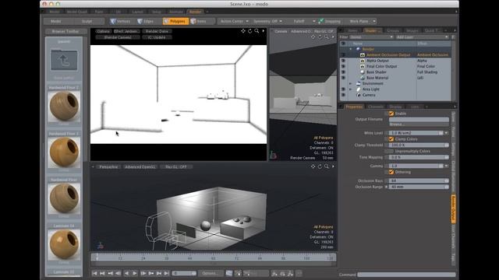
Task: Toggle visibility of Base Shader
Action: tap(343, 72)
